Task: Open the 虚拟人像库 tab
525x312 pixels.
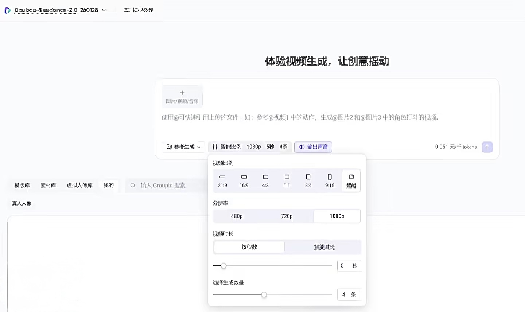Action: [79, 185]
